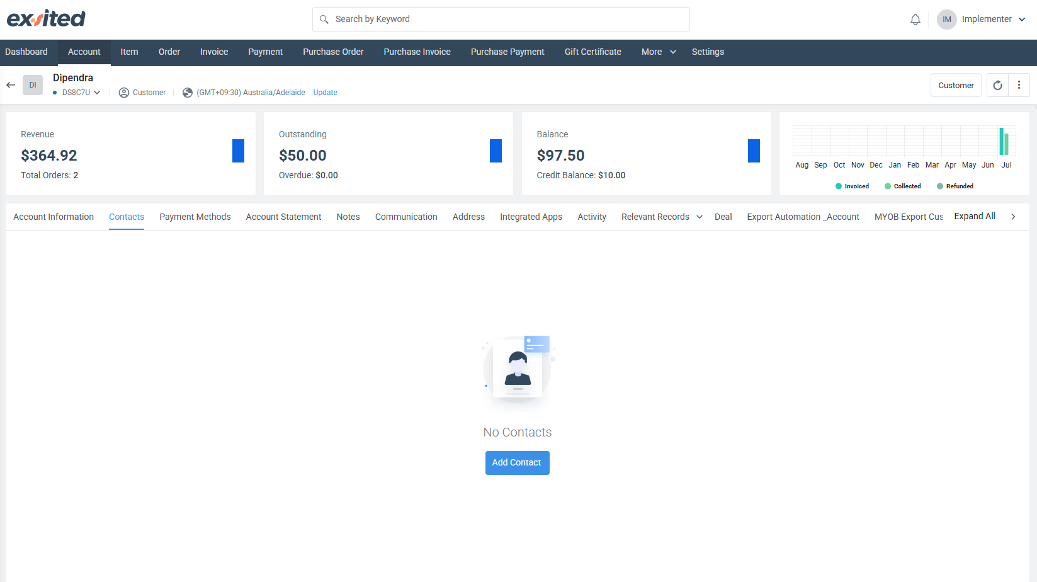
Task: Switch to Account Statement tab
Action: pos(283,217)
